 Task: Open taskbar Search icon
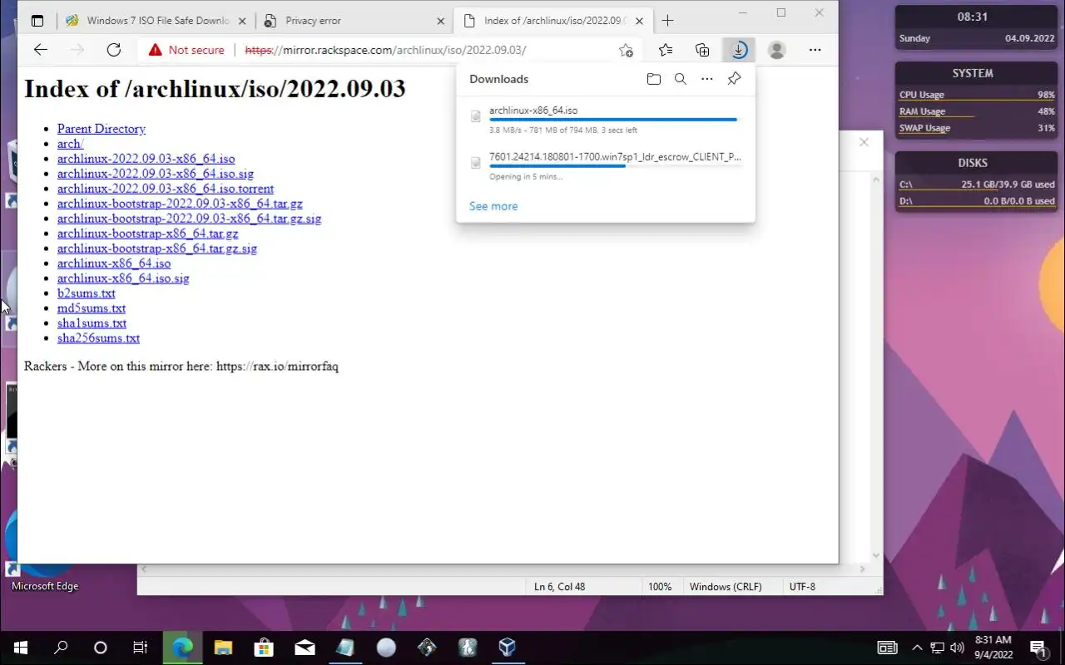(61, 648)
